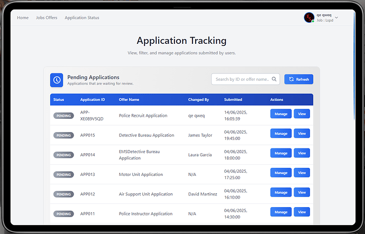
Task: Click Manage for Police Recruit Application
Action: coord(281,114)
